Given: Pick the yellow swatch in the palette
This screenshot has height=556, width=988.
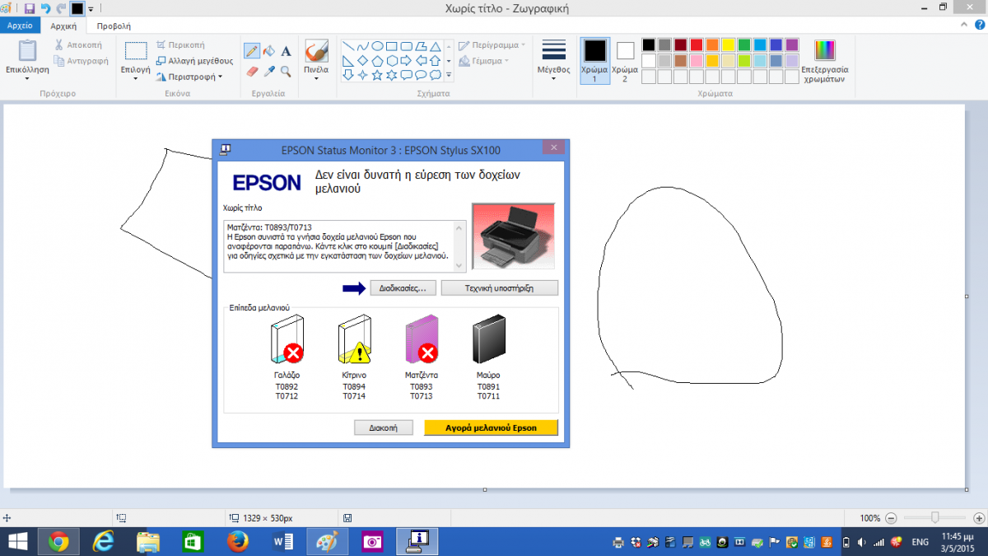Looking at the screenshot, I should coord(728,45).
